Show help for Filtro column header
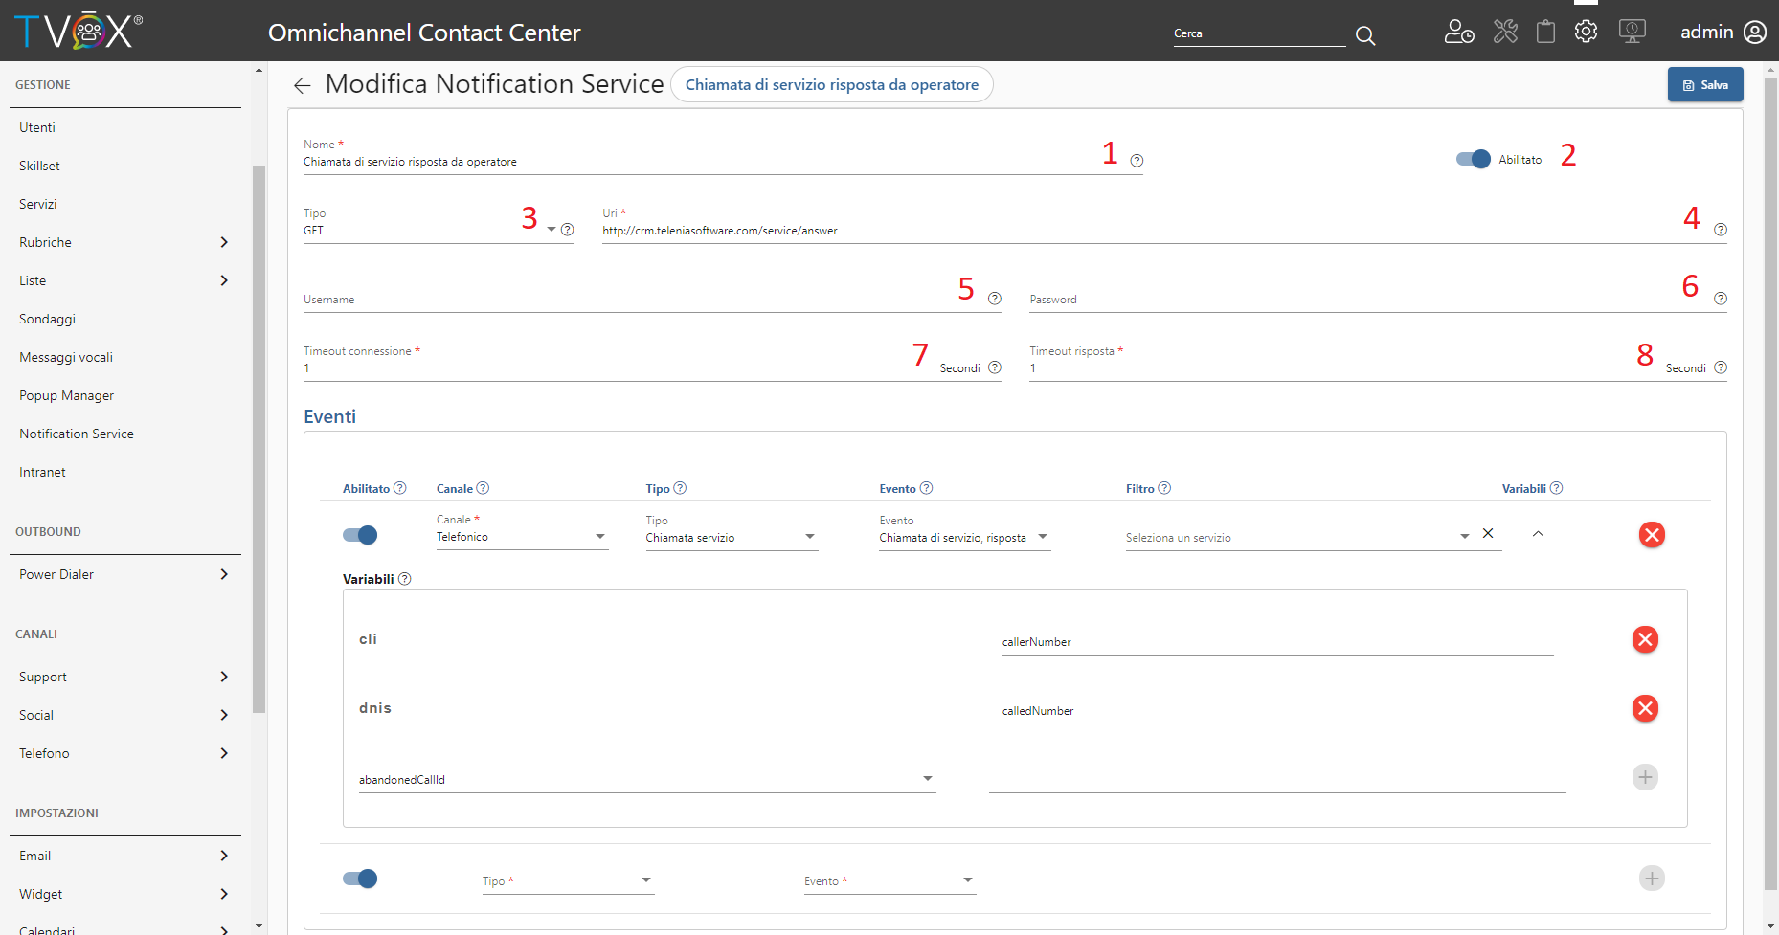The width and height of the screenshot is (1779, 935). coord(1164,488)
